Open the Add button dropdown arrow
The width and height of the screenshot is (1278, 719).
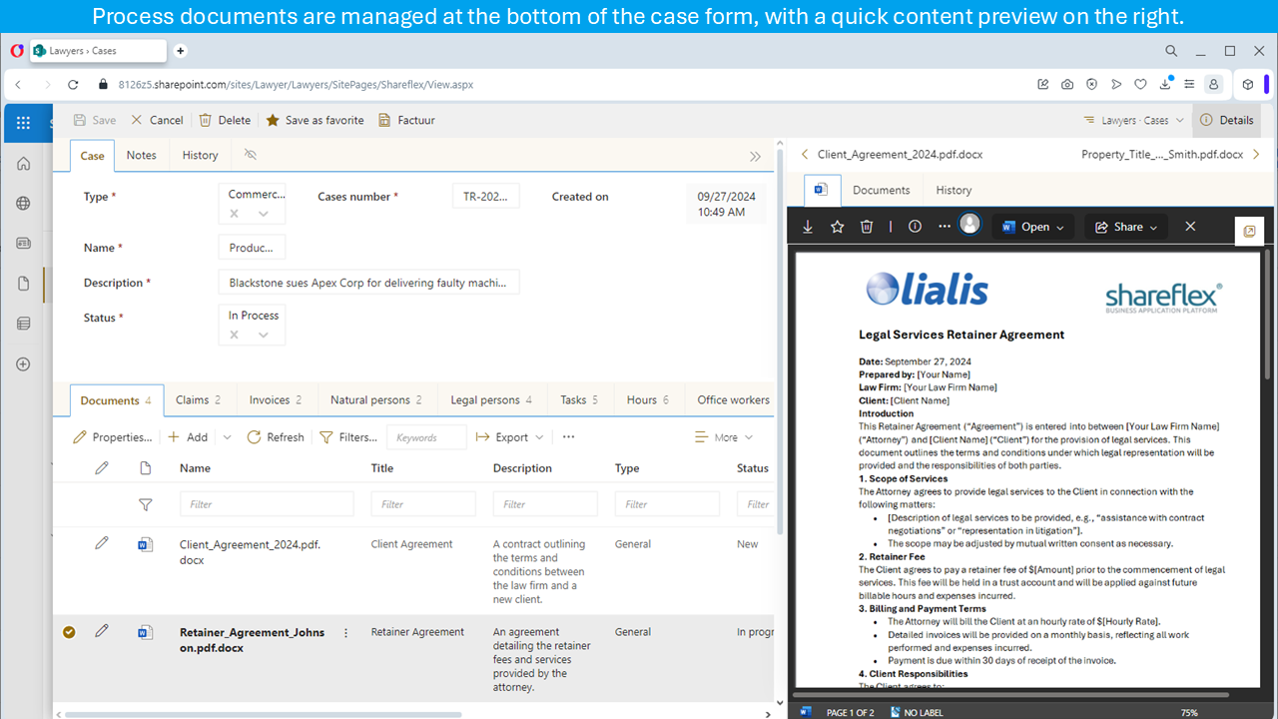coord(227,437)
